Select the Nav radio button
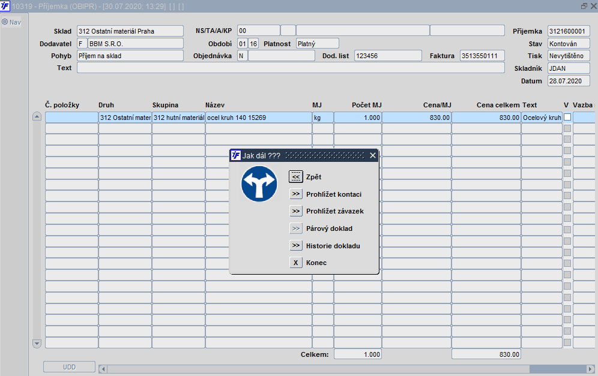The width and height of the screenshot is (598, 376). (5, 22)
